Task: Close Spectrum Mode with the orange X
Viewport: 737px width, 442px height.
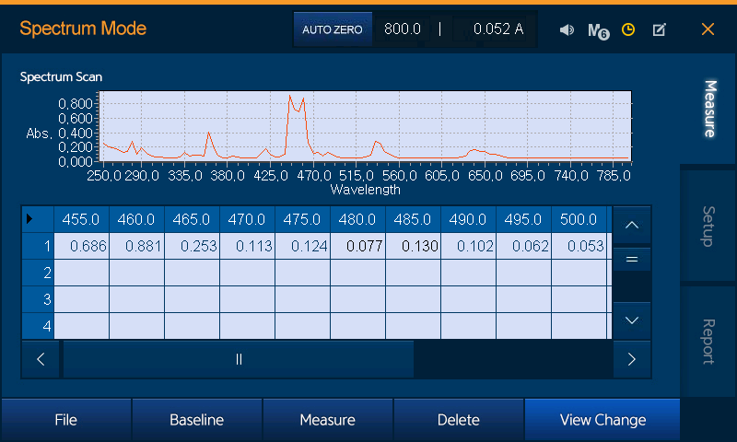Action: [708, 29]
